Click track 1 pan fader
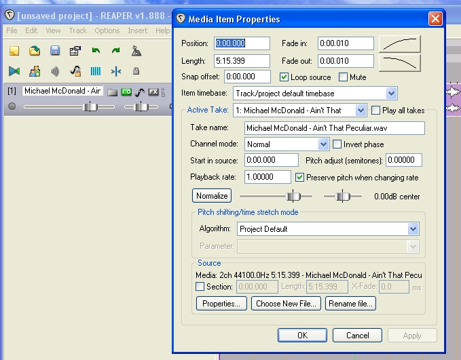Screen dimensions: 461x360 coord(141,106)
